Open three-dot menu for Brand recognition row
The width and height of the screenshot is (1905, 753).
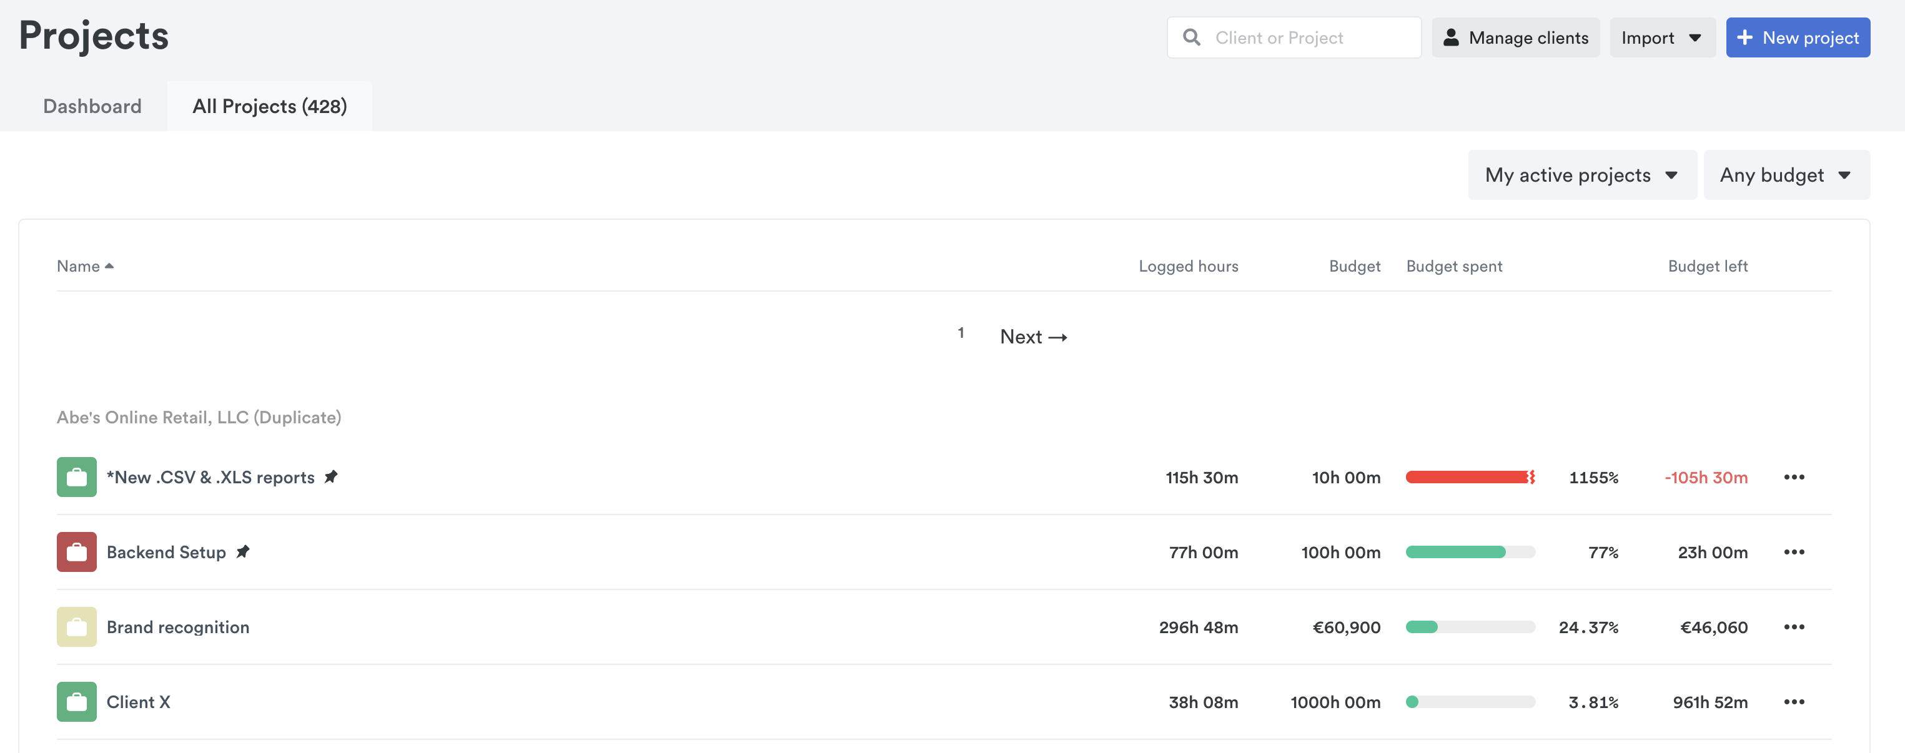point(1793,627)
